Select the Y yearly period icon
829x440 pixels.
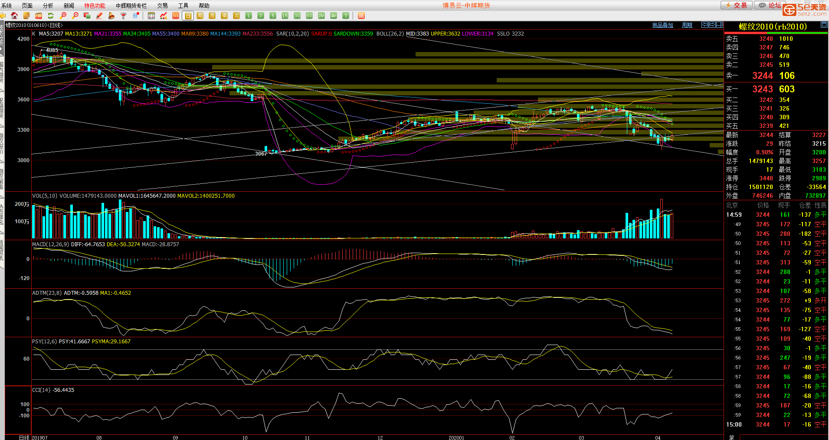click(x=346, y=16)
